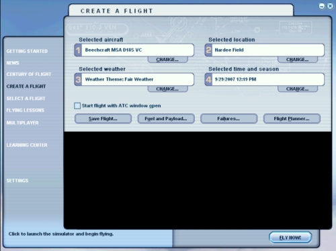This screenshot has height=251, width=336.
Task: Open the Failures settings
Action: click(228, 119)
